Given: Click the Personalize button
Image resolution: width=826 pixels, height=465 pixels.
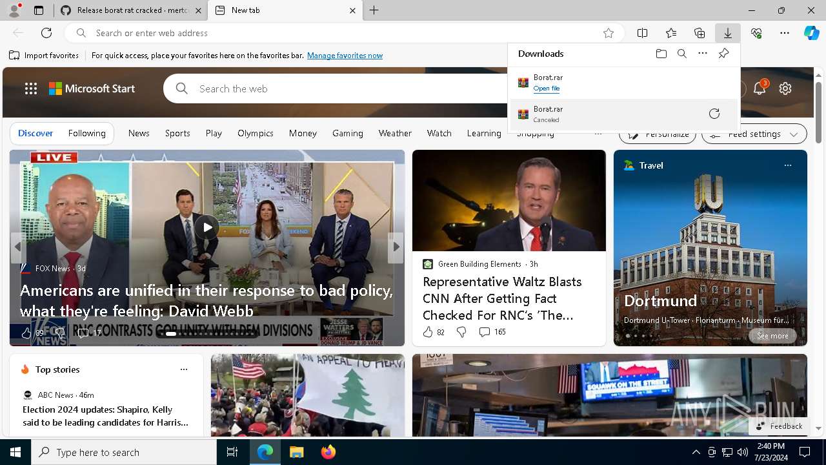Looking at the screenshot, I should (658, 135).
